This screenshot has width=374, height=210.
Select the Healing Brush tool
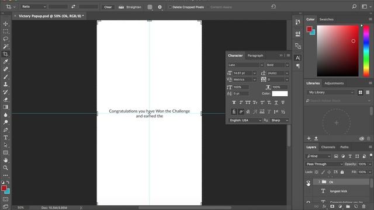[x=5, y=69]
